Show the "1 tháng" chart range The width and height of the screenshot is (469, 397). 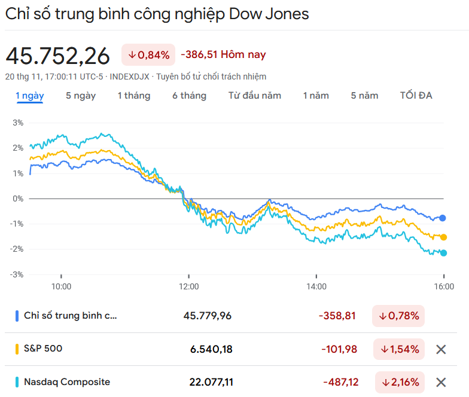pyautogui.click(x=134, y=96)
